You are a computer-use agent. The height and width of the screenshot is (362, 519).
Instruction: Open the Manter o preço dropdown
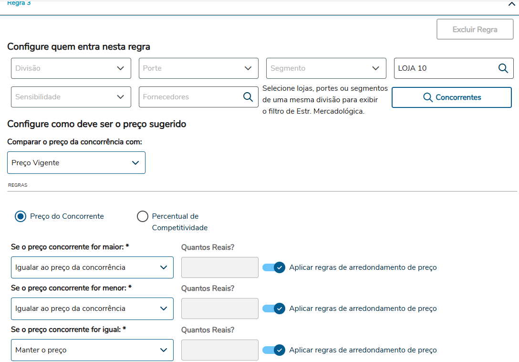(x=92, y=350)
